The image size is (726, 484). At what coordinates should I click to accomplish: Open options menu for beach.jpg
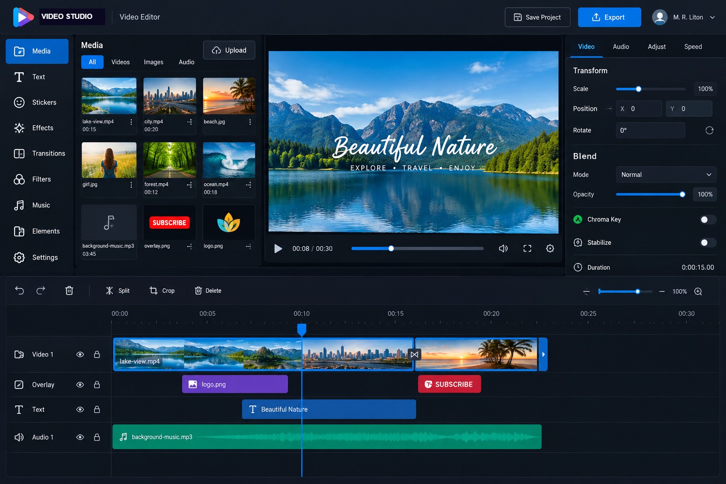250,122
